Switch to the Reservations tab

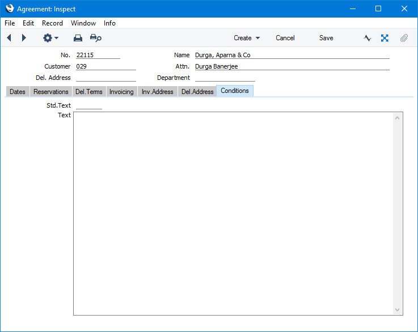[51, 92]
